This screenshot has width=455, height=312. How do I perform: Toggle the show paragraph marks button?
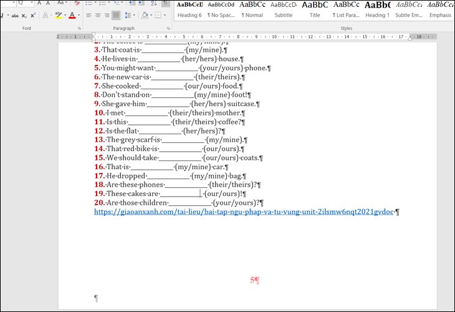pos(166,3)
